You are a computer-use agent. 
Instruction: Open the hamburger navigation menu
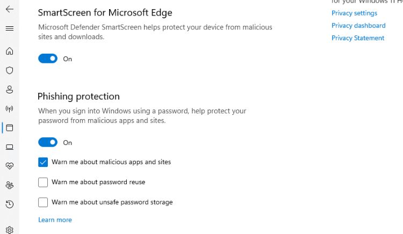[x=9, y=28]
